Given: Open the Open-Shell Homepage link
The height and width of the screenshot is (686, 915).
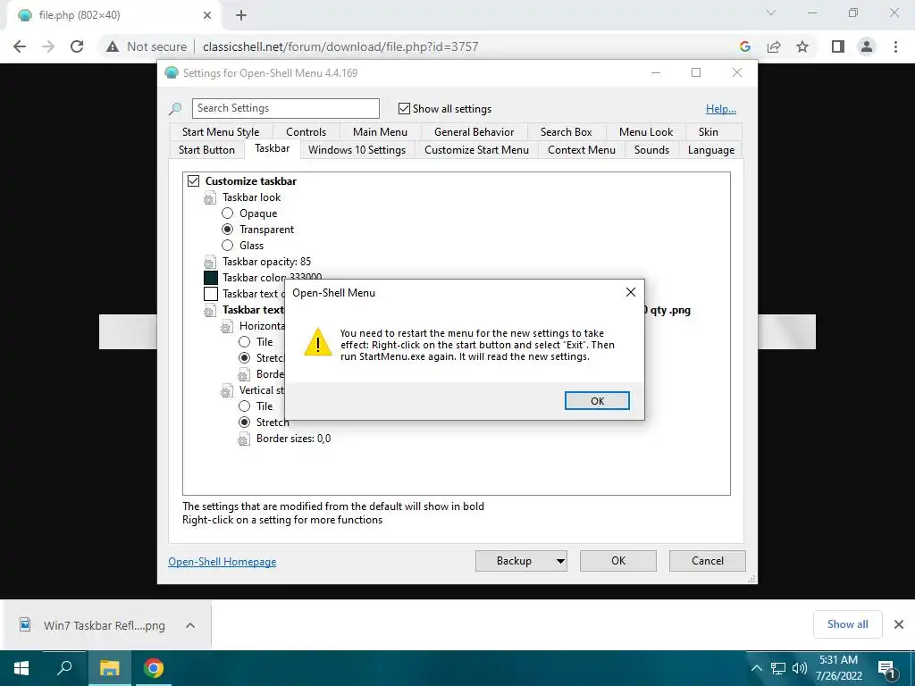Looking at the screenshot, I should click(x=222, y=562).
